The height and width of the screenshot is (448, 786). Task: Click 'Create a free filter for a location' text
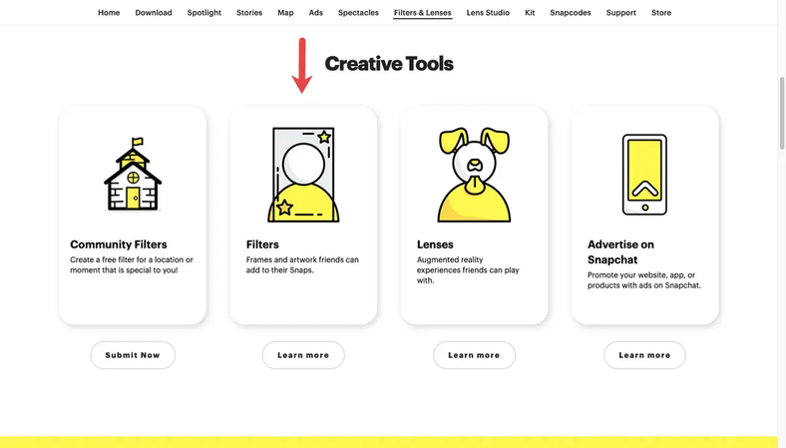132,264
